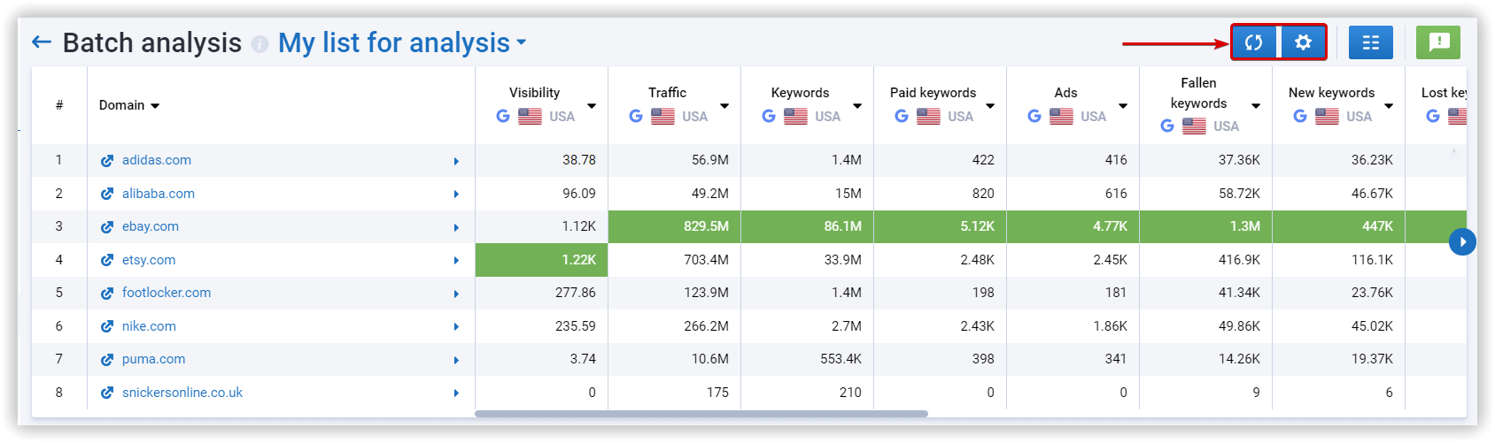Open alibaba.com external link icon
This screenshot has height=443, width=1495.
click(x=107, y=194)
